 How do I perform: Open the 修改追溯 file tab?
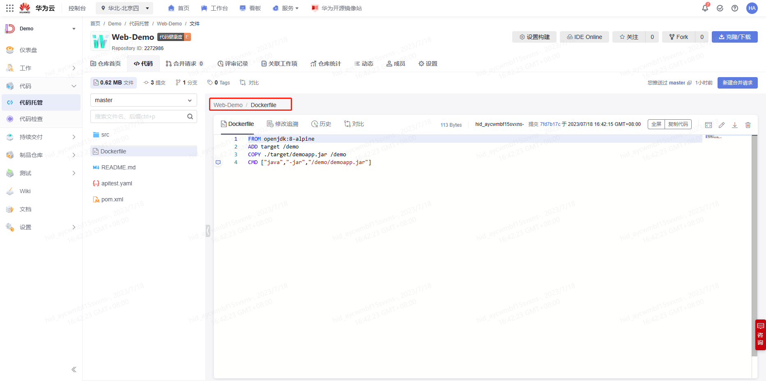[283, 124]
